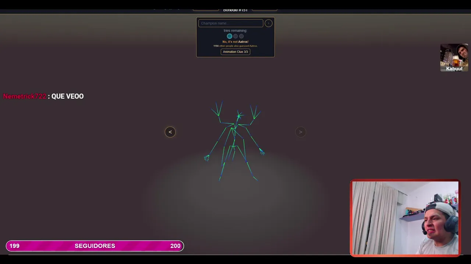Click the 200 follower goal number
The width and height of the screenshot is (471, 264).
[176, 246]
